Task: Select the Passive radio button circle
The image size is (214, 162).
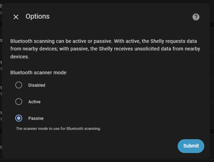Action: (19, 118)
